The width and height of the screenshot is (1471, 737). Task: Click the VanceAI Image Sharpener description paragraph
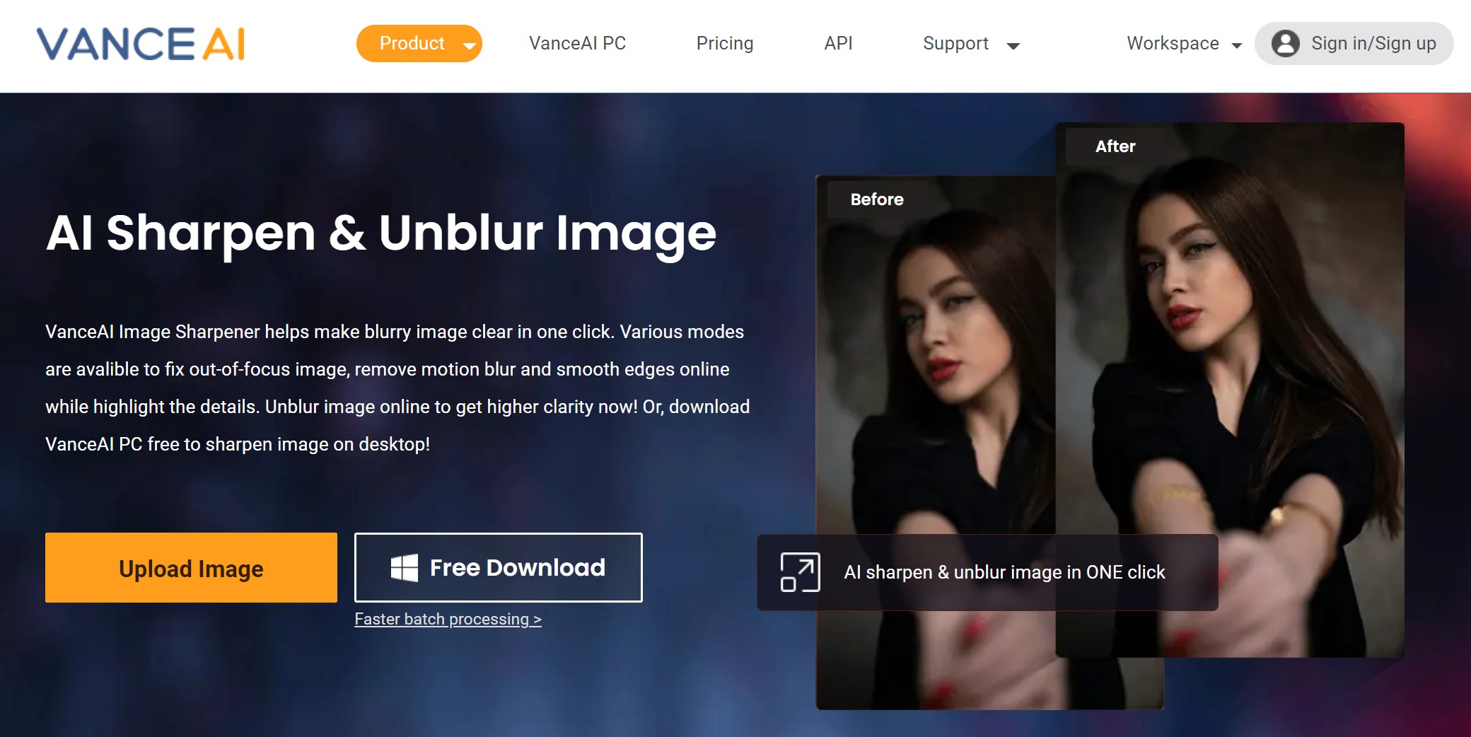pyautogui.click(x=397, y=388)
